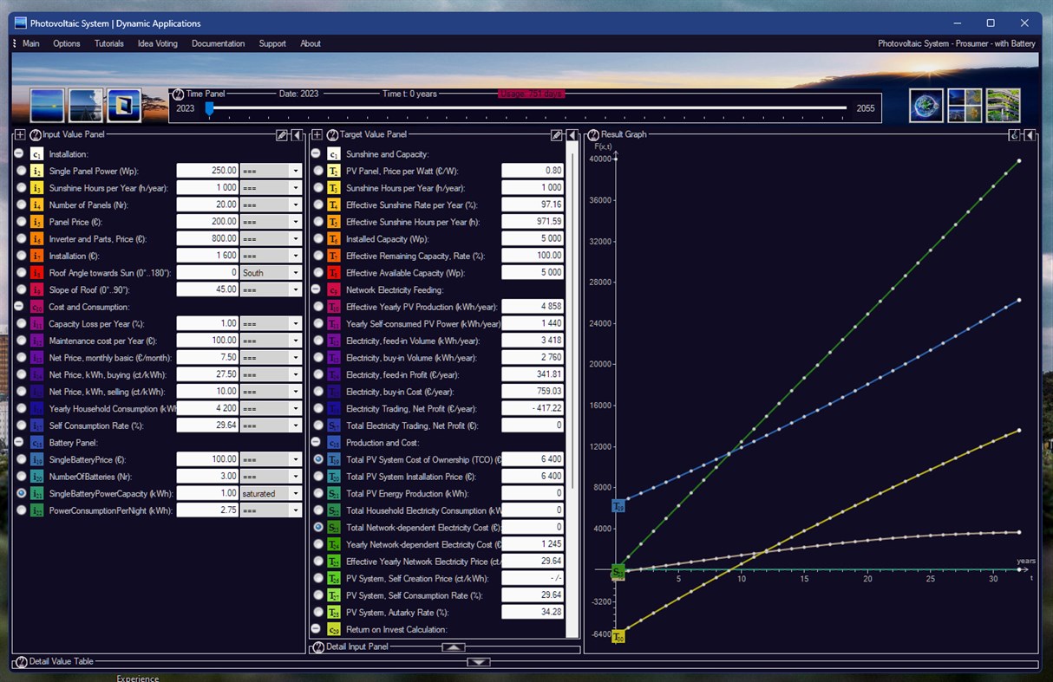Select the PV System Autarky Rate radio button

coord(318,612)
